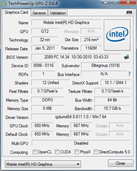This screenshot has width=137, height=171.
Task: Click the Default Clock row Shader N/A field
Action: (120, 134)
